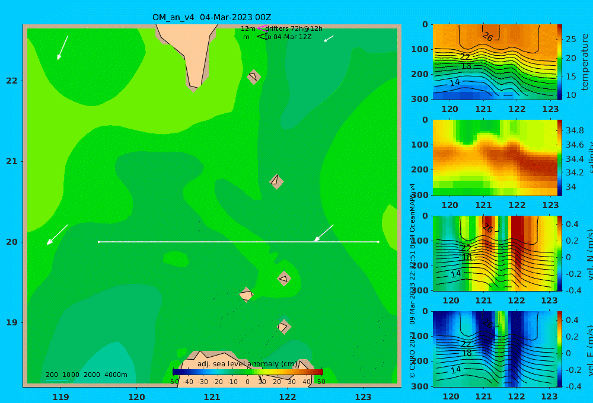Click the 123 longitude tick label on main map
Screen dimensions: 593x403
pos(364,397)
